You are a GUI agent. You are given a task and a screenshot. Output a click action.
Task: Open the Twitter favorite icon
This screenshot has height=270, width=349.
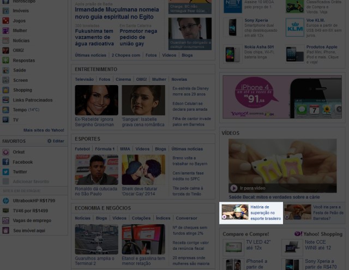pos(5,172)
